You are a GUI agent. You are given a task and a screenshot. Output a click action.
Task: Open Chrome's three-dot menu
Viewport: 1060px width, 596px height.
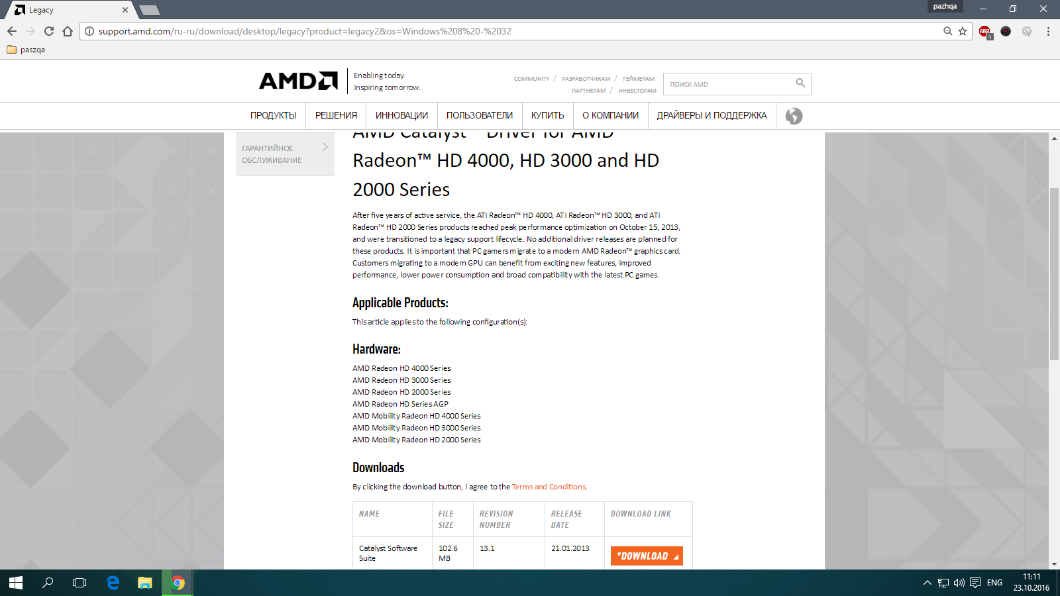(x=1048, y=31)
